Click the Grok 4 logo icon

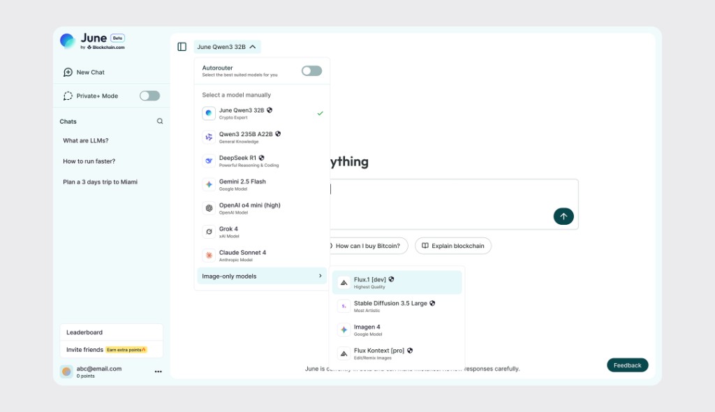(209, 232)
